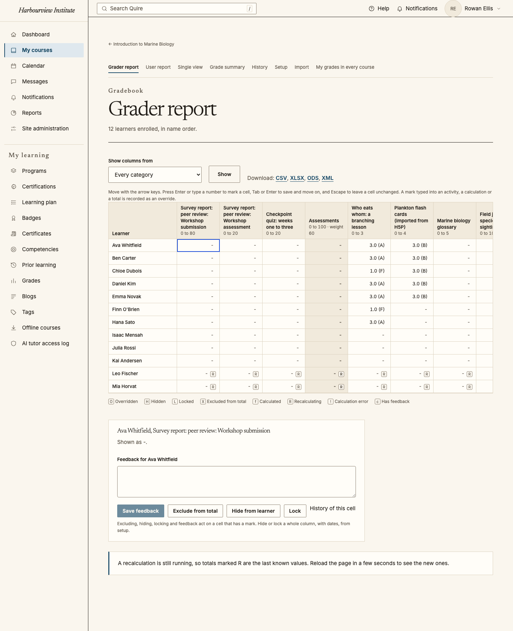Click Hide from learner button
Image resolution: width=513 pixels, height=631 pixels.
[x=253, y=511]
